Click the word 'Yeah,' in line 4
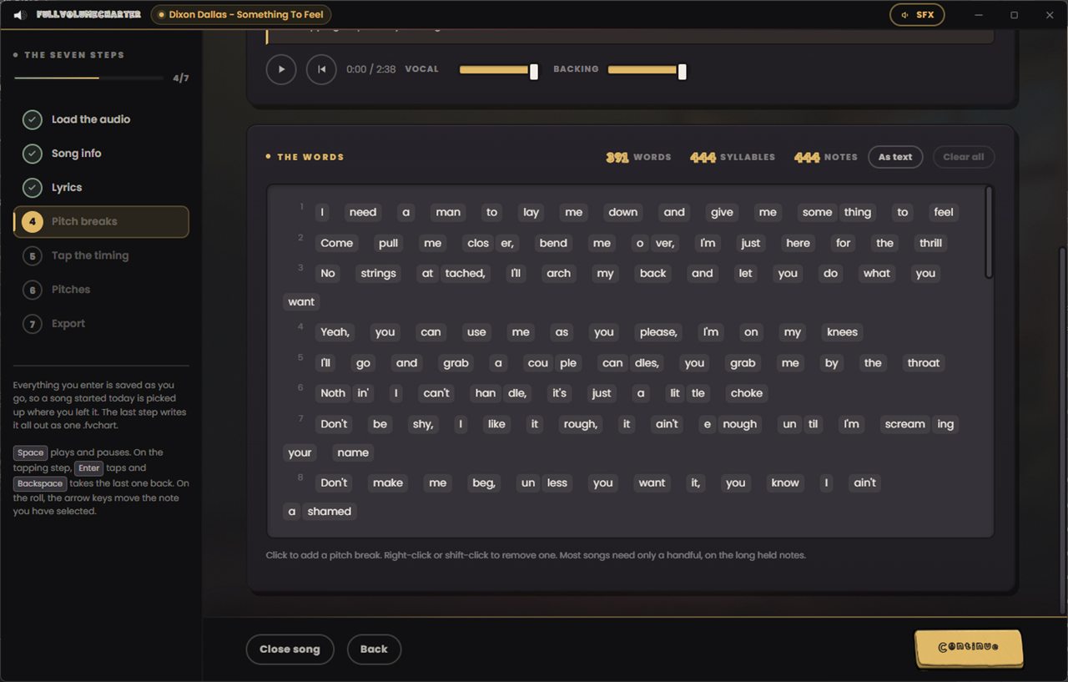 335,332
